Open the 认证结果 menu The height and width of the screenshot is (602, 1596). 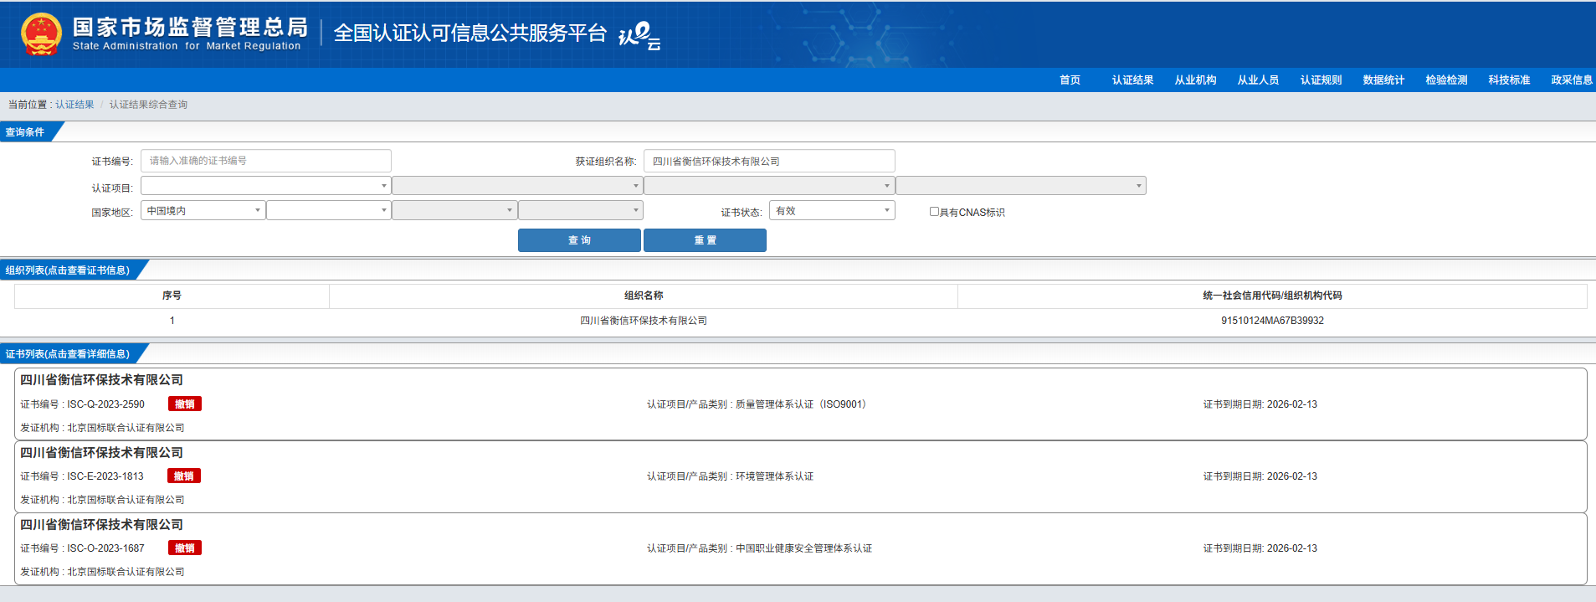pos(1132,80)
